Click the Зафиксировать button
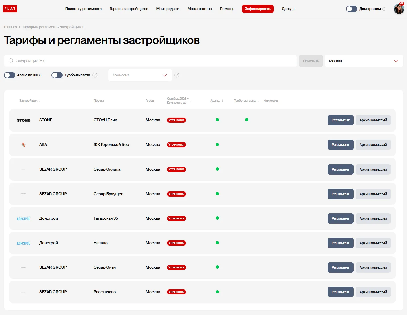The height and width of the screenshot is (315, 407). click(x=258, y=9)
